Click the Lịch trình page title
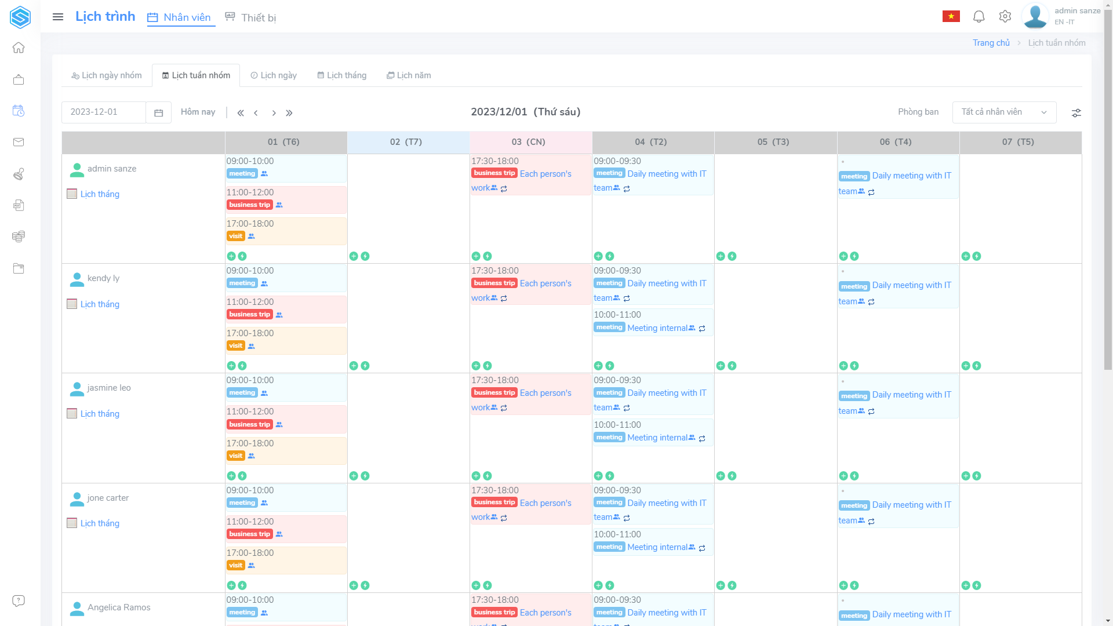 (x=106, y=16)
